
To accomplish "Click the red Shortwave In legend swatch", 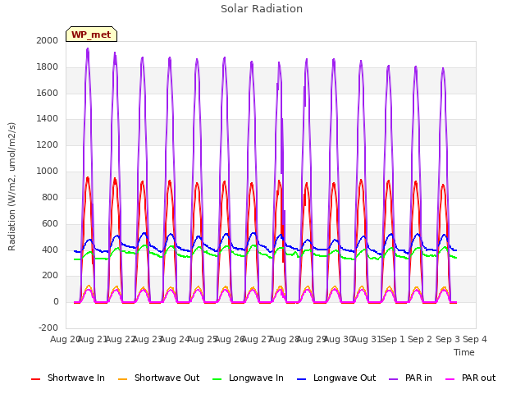I will click(35, 379).
